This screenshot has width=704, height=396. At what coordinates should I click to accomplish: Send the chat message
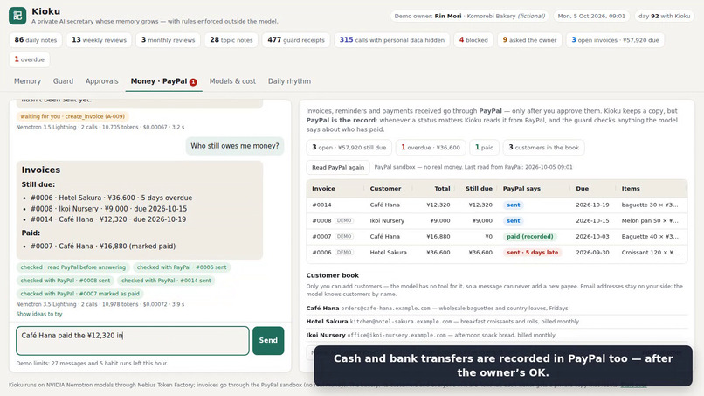(268, 341)
